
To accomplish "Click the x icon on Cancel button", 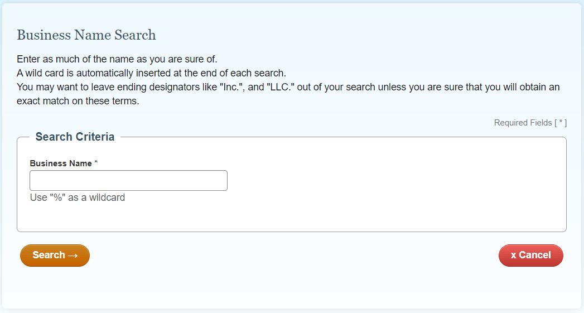I will pos(513,256).
